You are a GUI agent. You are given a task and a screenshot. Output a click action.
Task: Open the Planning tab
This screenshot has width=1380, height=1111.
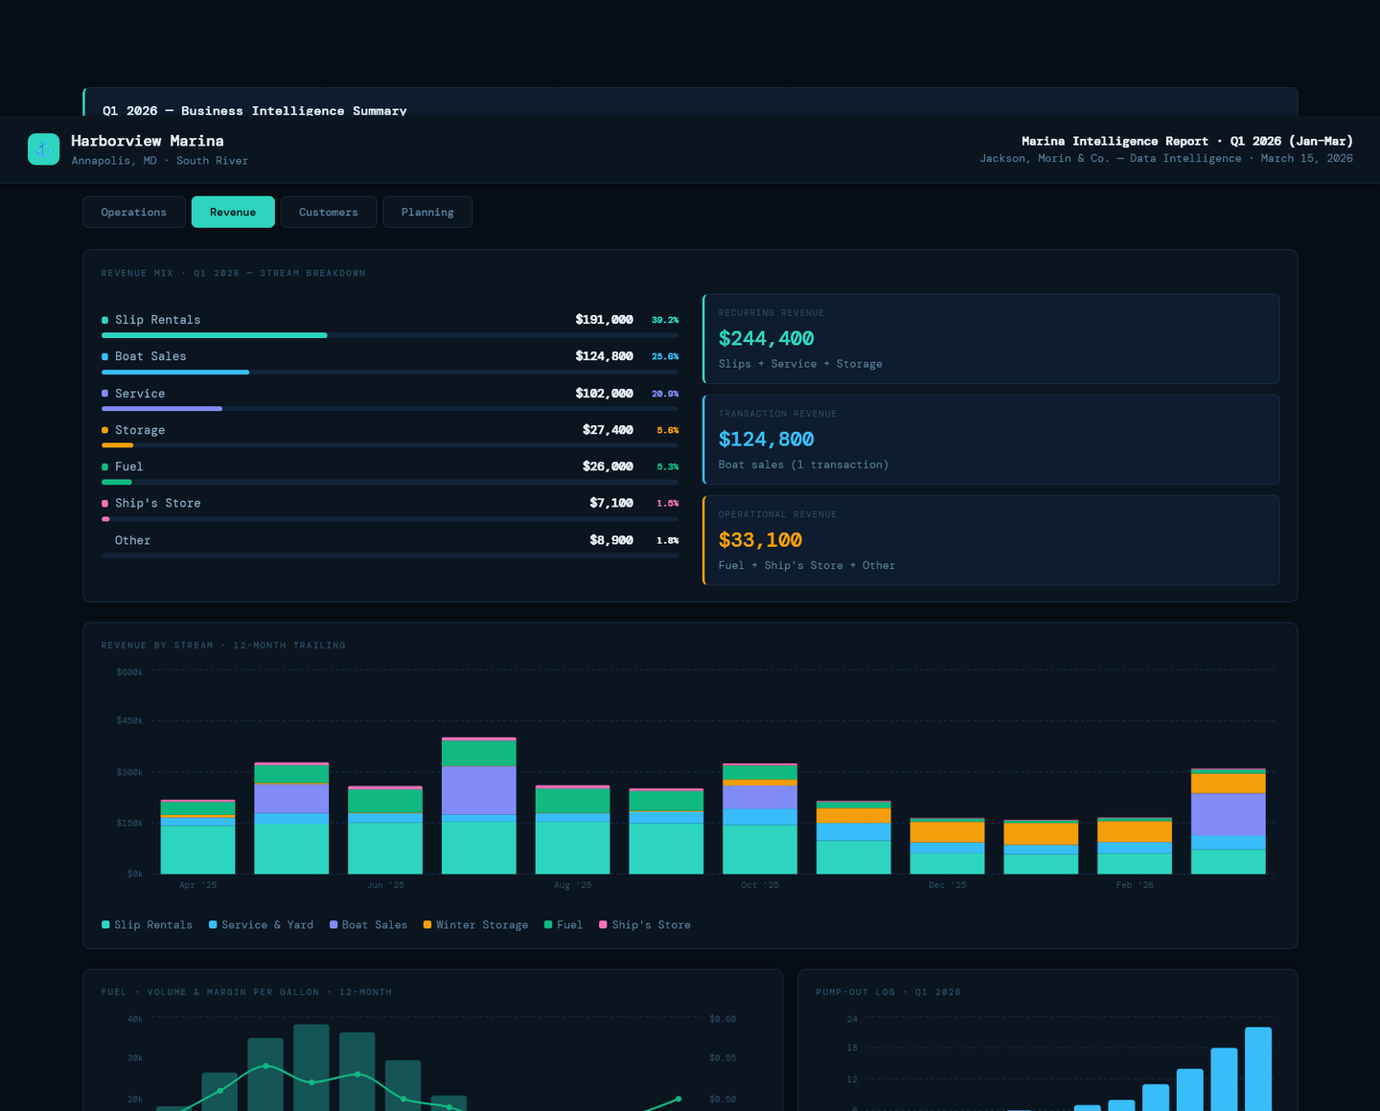[427, 212]
